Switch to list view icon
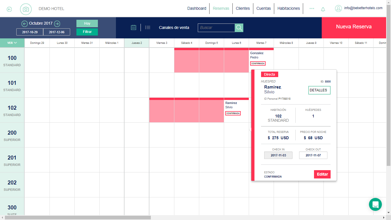Image resolution: width=391 pixels, height=220 pixels. [148, 27]
